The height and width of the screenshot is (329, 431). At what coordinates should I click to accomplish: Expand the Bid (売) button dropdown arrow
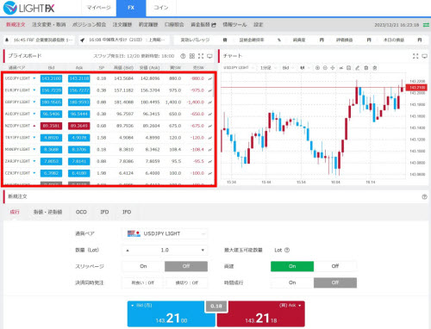tap(133, 306)
